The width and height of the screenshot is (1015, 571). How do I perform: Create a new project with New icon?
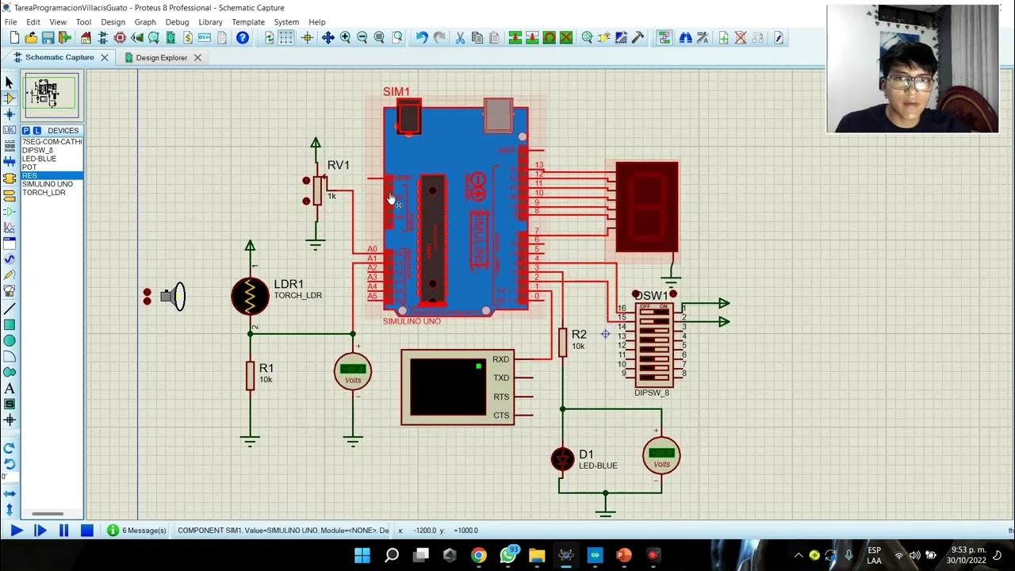click(x=14, y=37)
